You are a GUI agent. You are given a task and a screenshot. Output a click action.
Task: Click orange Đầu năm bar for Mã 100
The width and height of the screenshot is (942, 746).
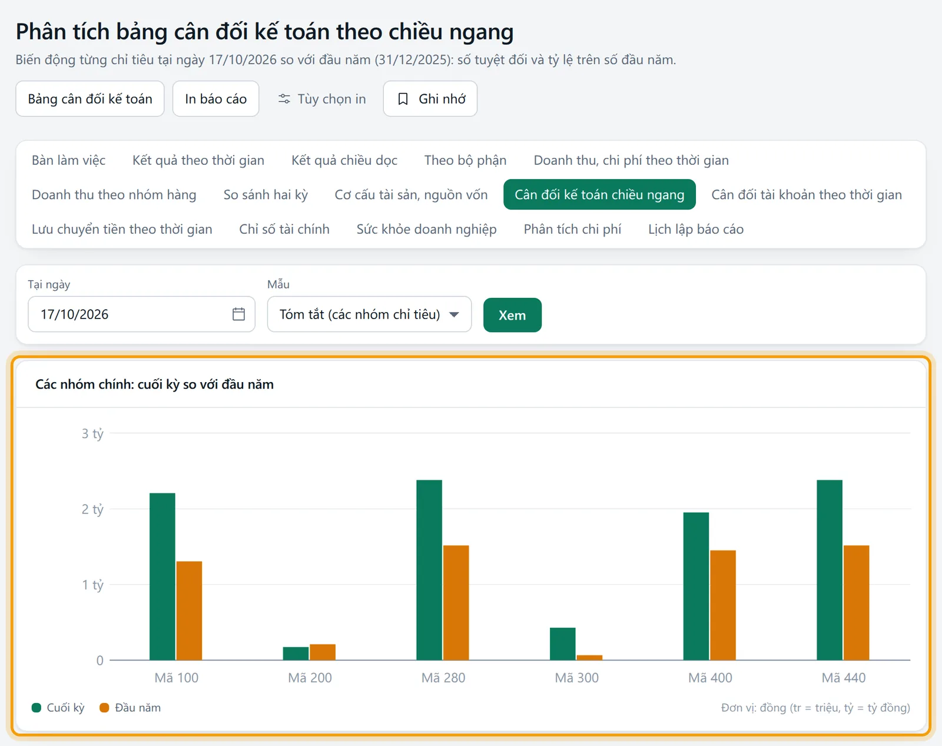coord(189,611)
